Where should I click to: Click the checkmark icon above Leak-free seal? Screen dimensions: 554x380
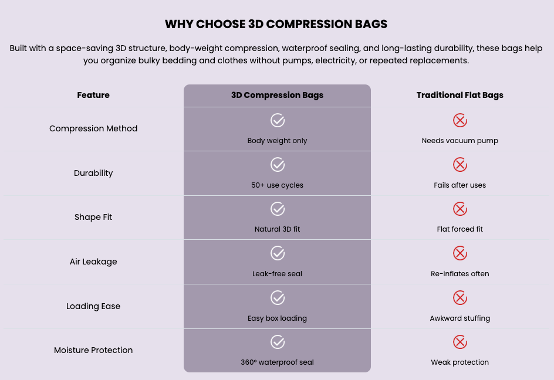coord(278,253)
